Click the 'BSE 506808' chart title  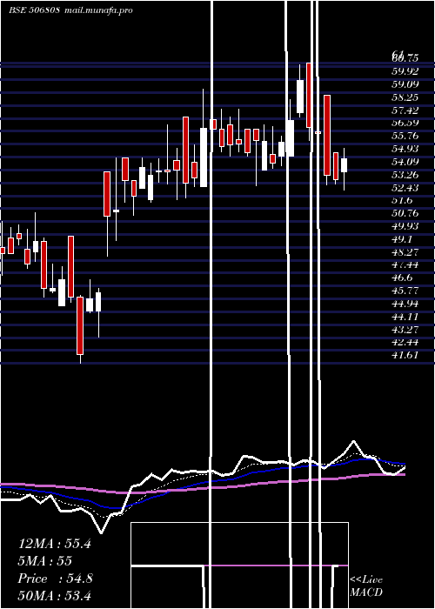(x=34, y=10)
